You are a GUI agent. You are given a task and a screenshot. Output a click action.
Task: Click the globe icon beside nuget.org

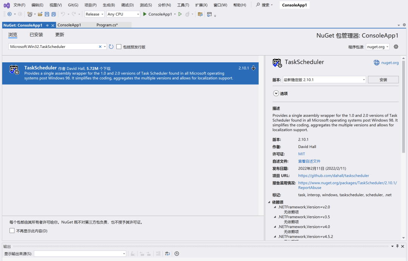[377, 62]
